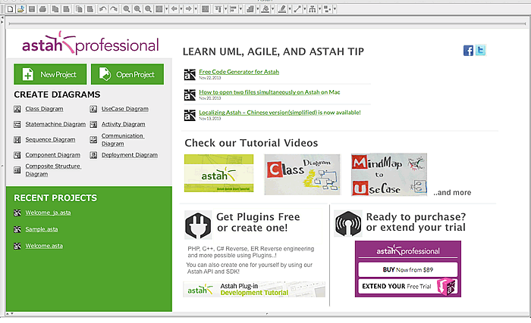
Task: Open Free Code Generator for Astah link
Action: tap(239, 72)
